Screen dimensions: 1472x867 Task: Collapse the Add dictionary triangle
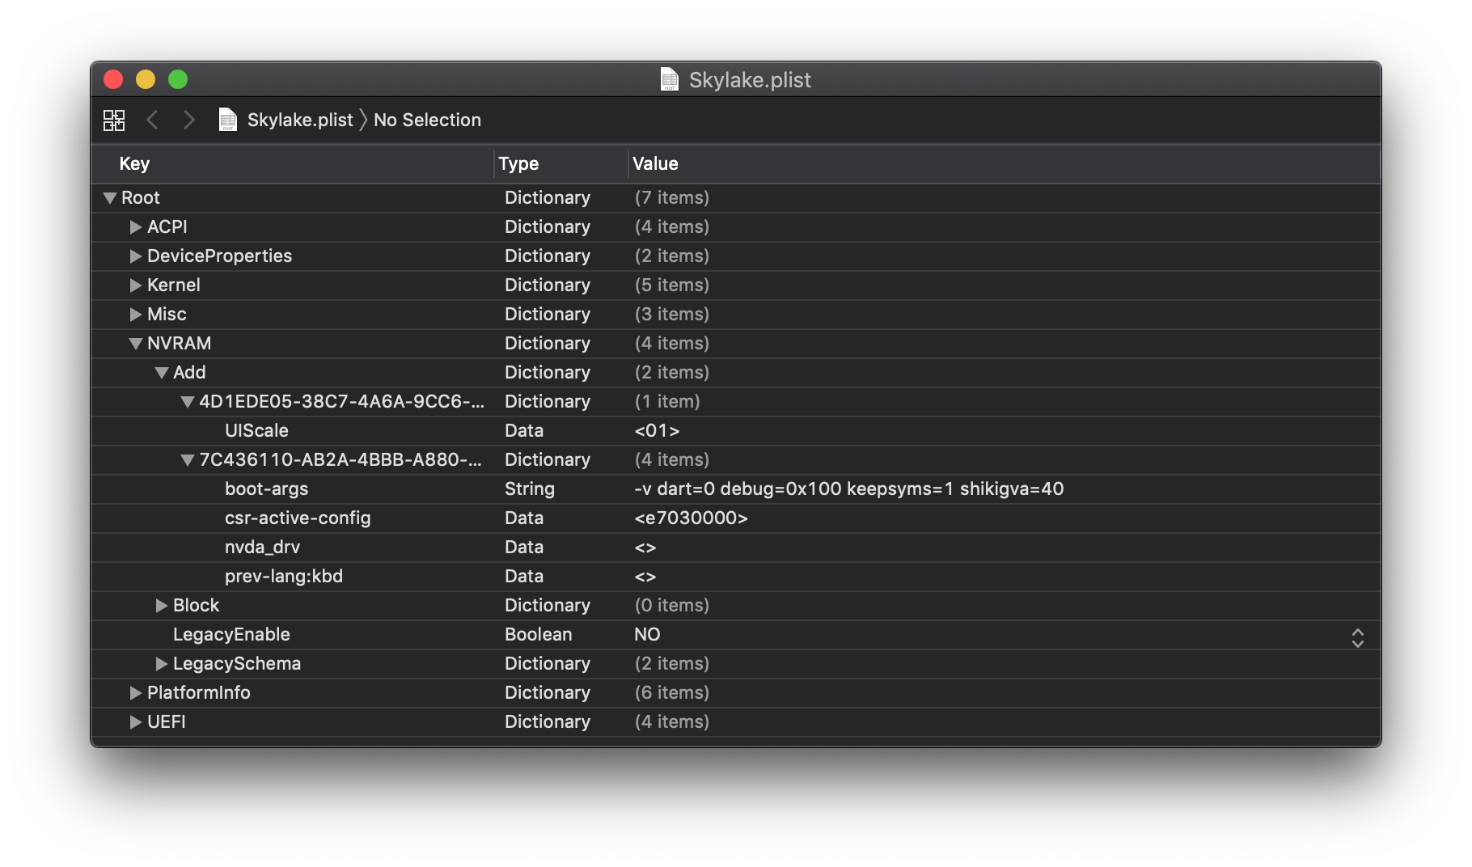pos(162,373)
